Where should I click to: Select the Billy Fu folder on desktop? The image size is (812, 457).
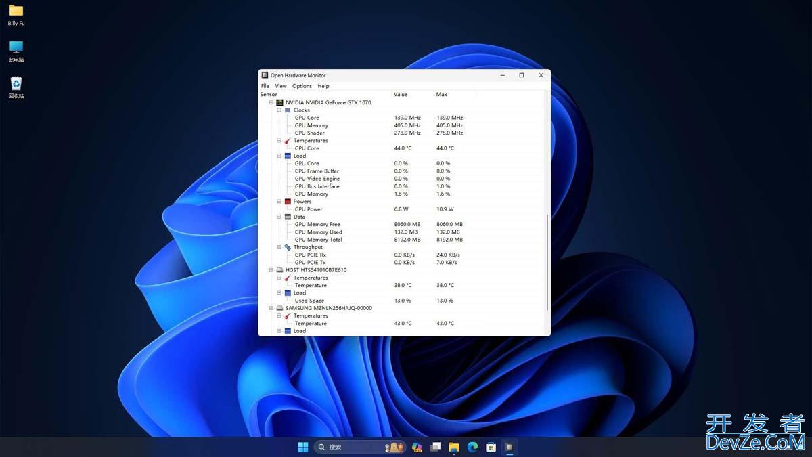[16, 15]
